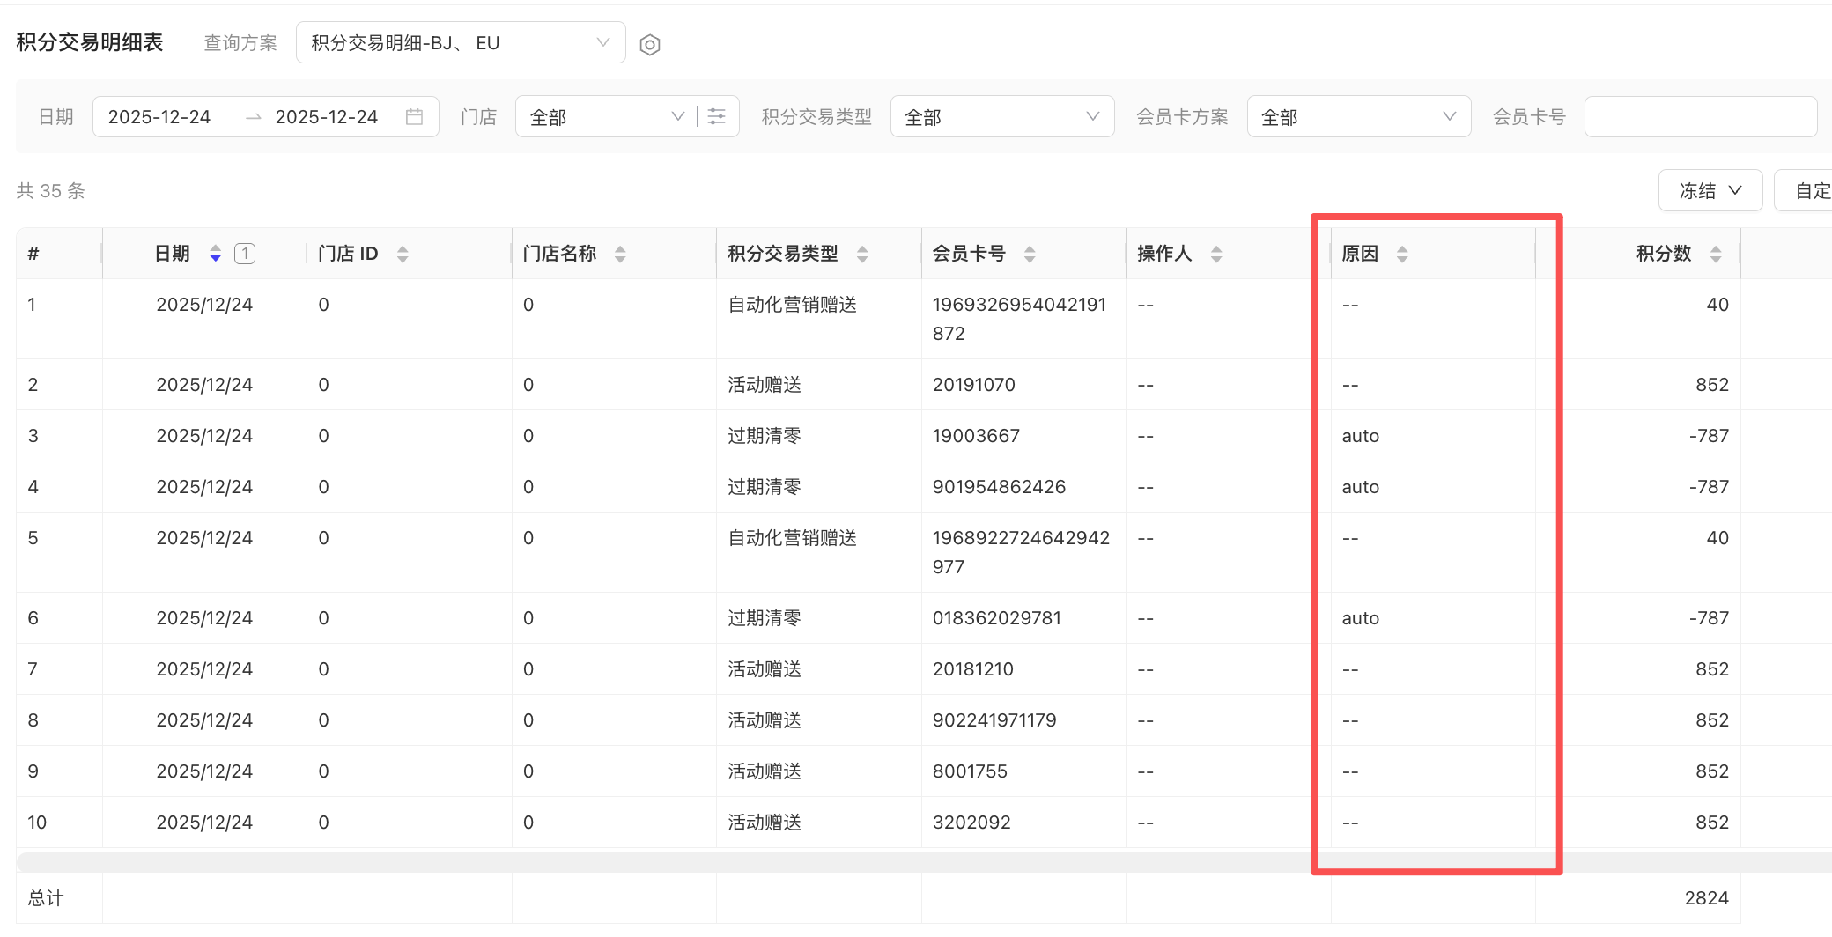Open the 查询方案 dropdown
Screen dimensions: 1832x937
[x=460, y=43]
